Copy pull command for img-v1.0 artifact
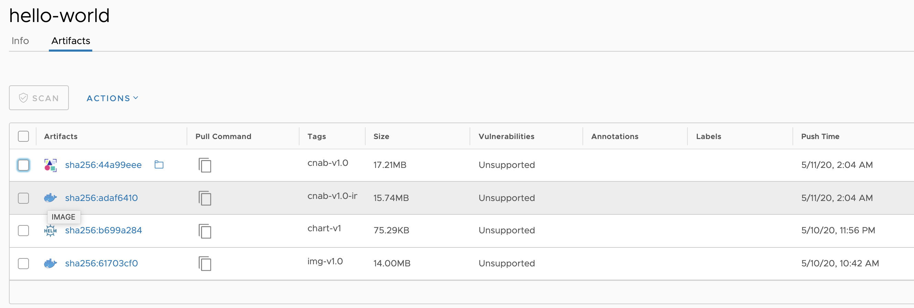The image size is (914, 308). coord(205,264)
